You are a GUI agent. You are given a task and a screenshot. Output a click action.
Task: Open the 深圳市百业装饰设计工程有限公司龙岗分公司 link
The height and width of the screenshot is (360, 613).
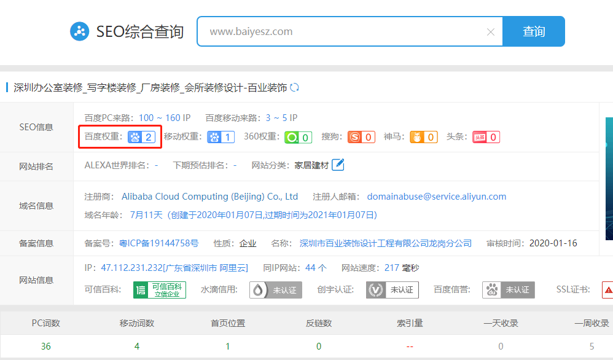386,243
